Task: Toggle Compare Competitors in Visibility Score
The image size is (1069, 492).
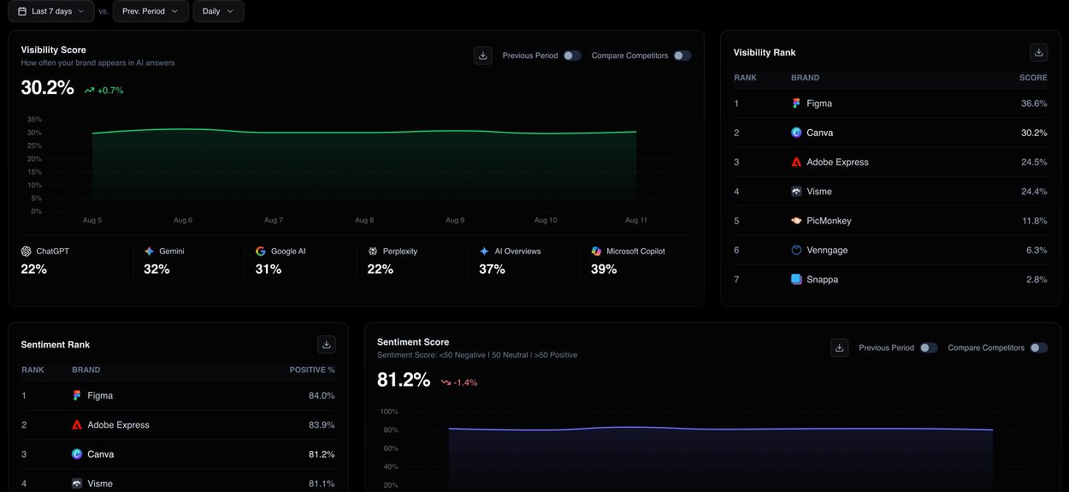Action: click(x=682, y=56)
